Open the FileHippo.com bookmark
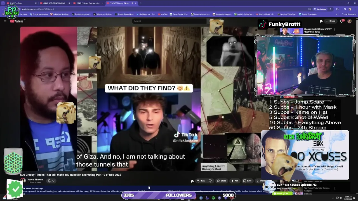This screenshot has width=358, height=201. click(x=146, y=14)
